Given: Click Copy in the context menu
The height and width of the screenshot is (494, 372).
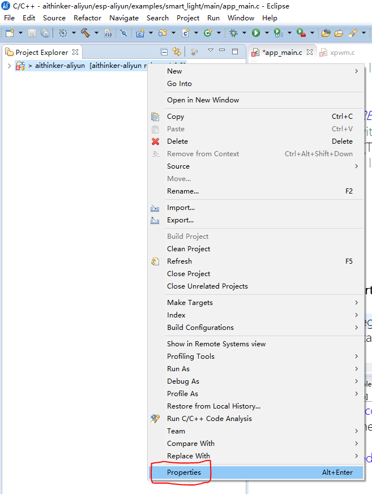Looking at the screenshot, I should 256,116.
